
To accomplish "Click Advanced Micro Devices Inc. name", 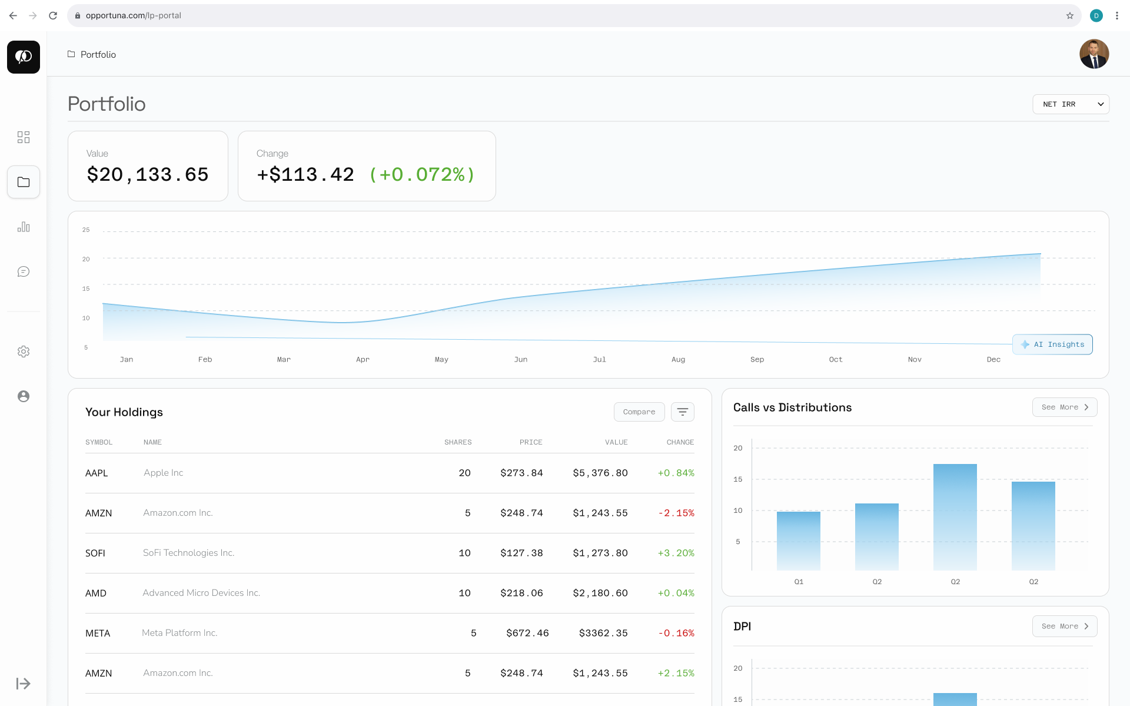I will tap(201, 593).
